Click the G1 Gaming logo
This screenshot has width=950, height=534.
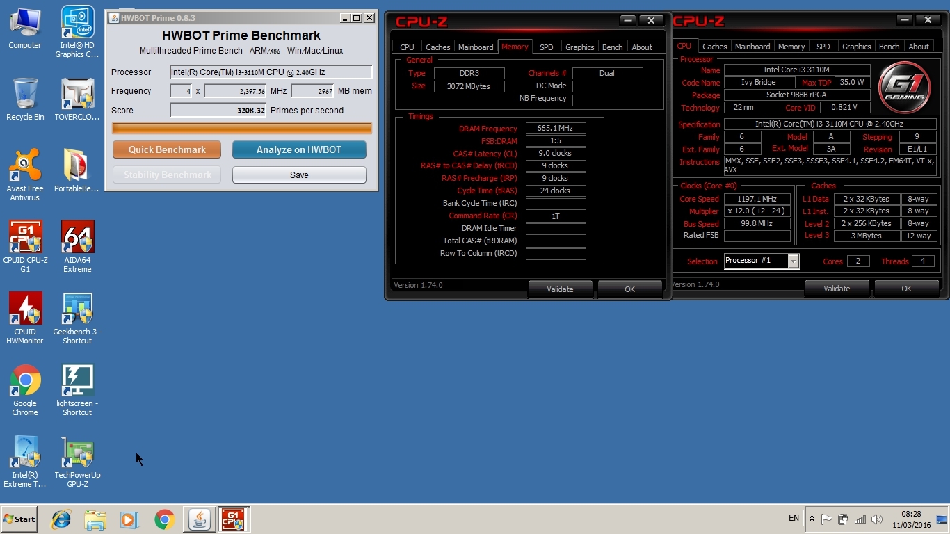point(904,88)
